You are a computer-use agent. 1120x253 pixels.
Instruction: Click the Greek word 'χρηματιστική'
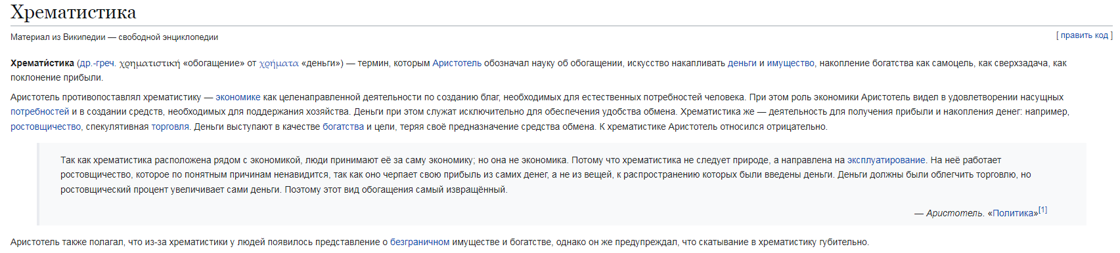point(150,64)
